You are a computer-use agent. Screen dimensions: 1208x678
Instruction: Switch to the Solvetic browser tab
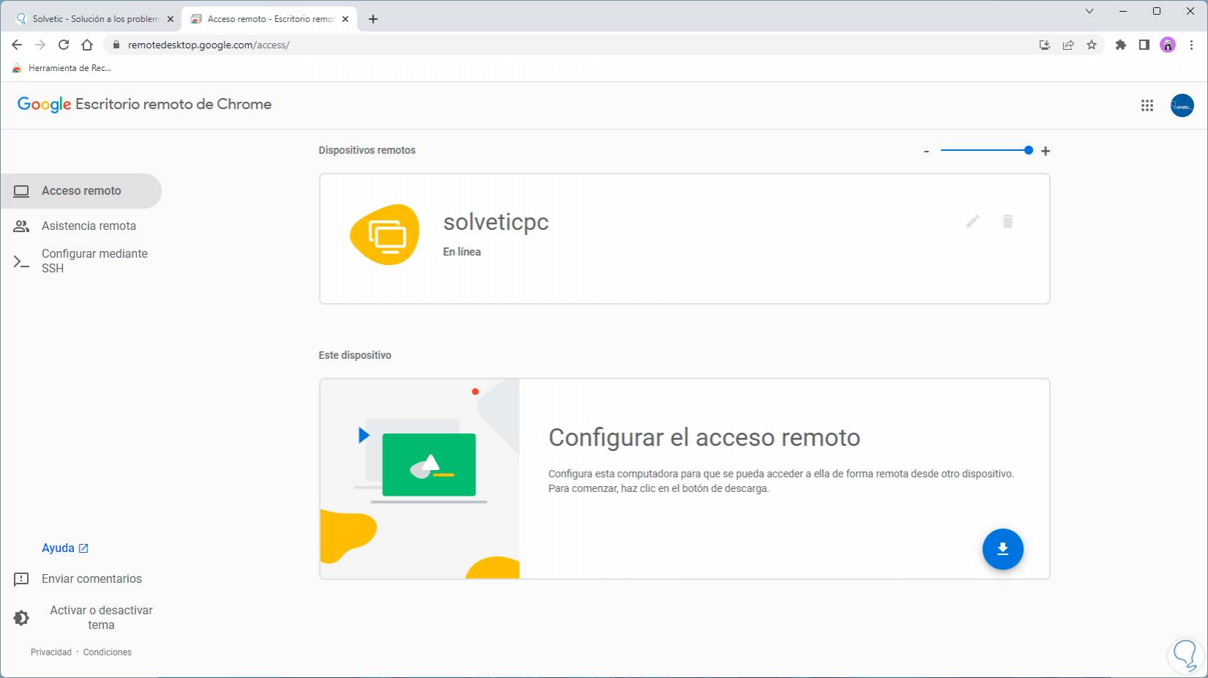[x=94, y=19]
